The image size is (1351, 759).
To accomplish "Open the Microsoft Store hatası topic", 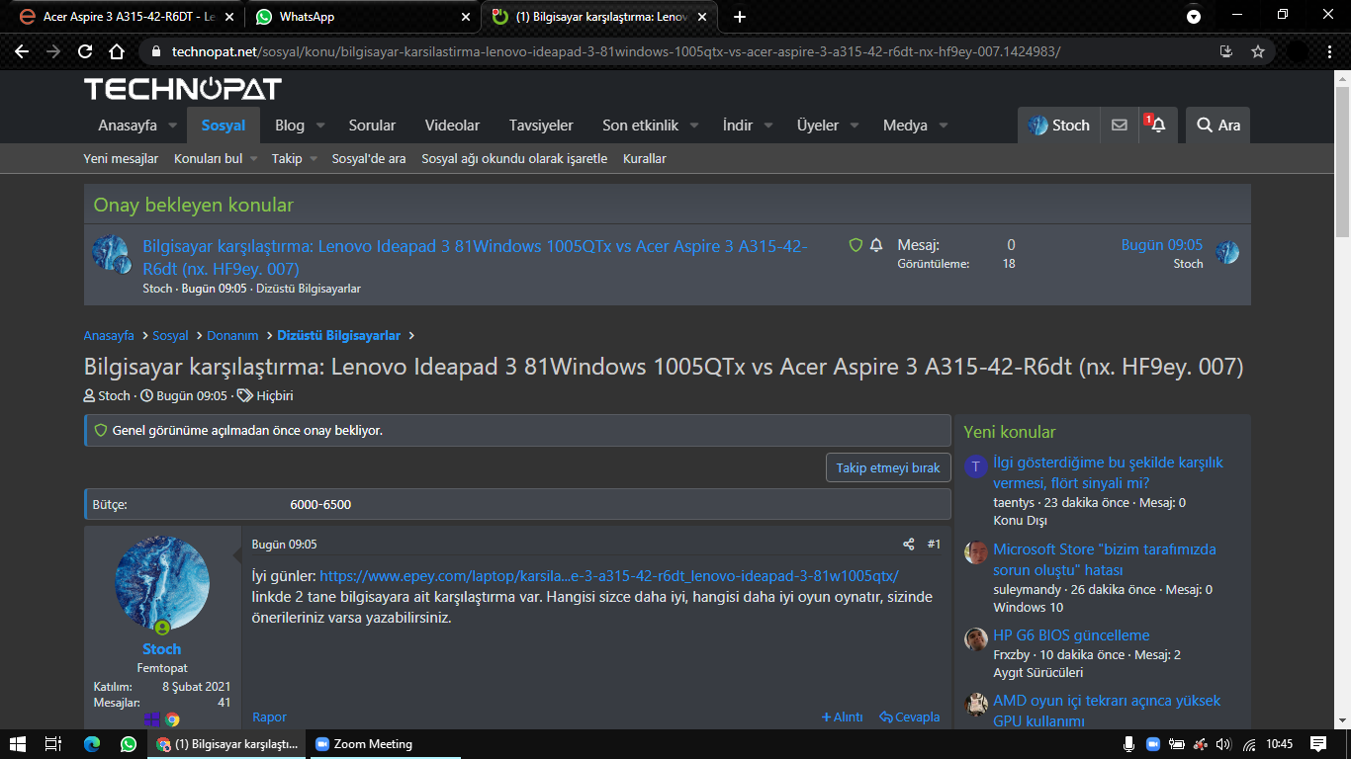I will (1105, 559).
